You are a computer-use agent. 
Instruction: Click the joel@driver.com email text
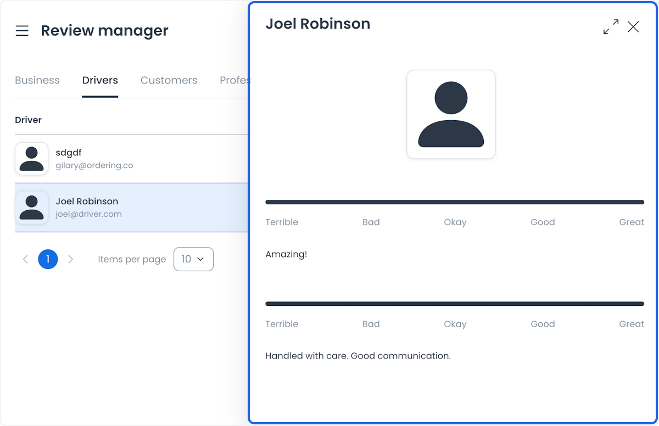coord(89,214)
